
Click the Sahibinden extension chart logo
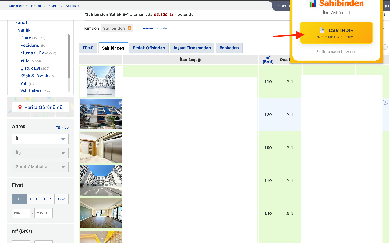pyautogui.click(x=313, y=3)
